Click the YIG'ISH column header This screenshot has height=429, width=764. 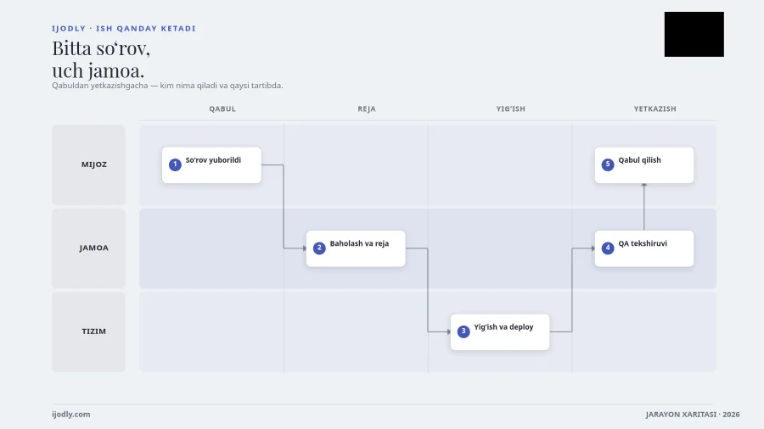511,109
